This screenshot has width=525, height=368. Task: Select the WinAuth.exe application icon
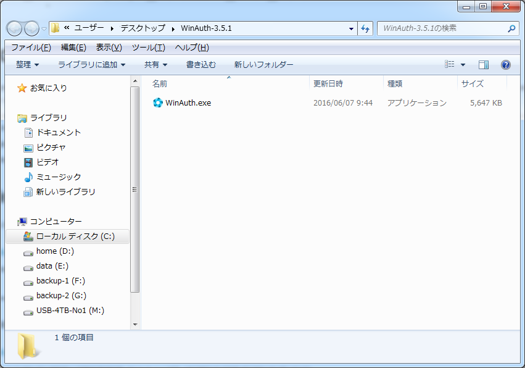point(158,102)
